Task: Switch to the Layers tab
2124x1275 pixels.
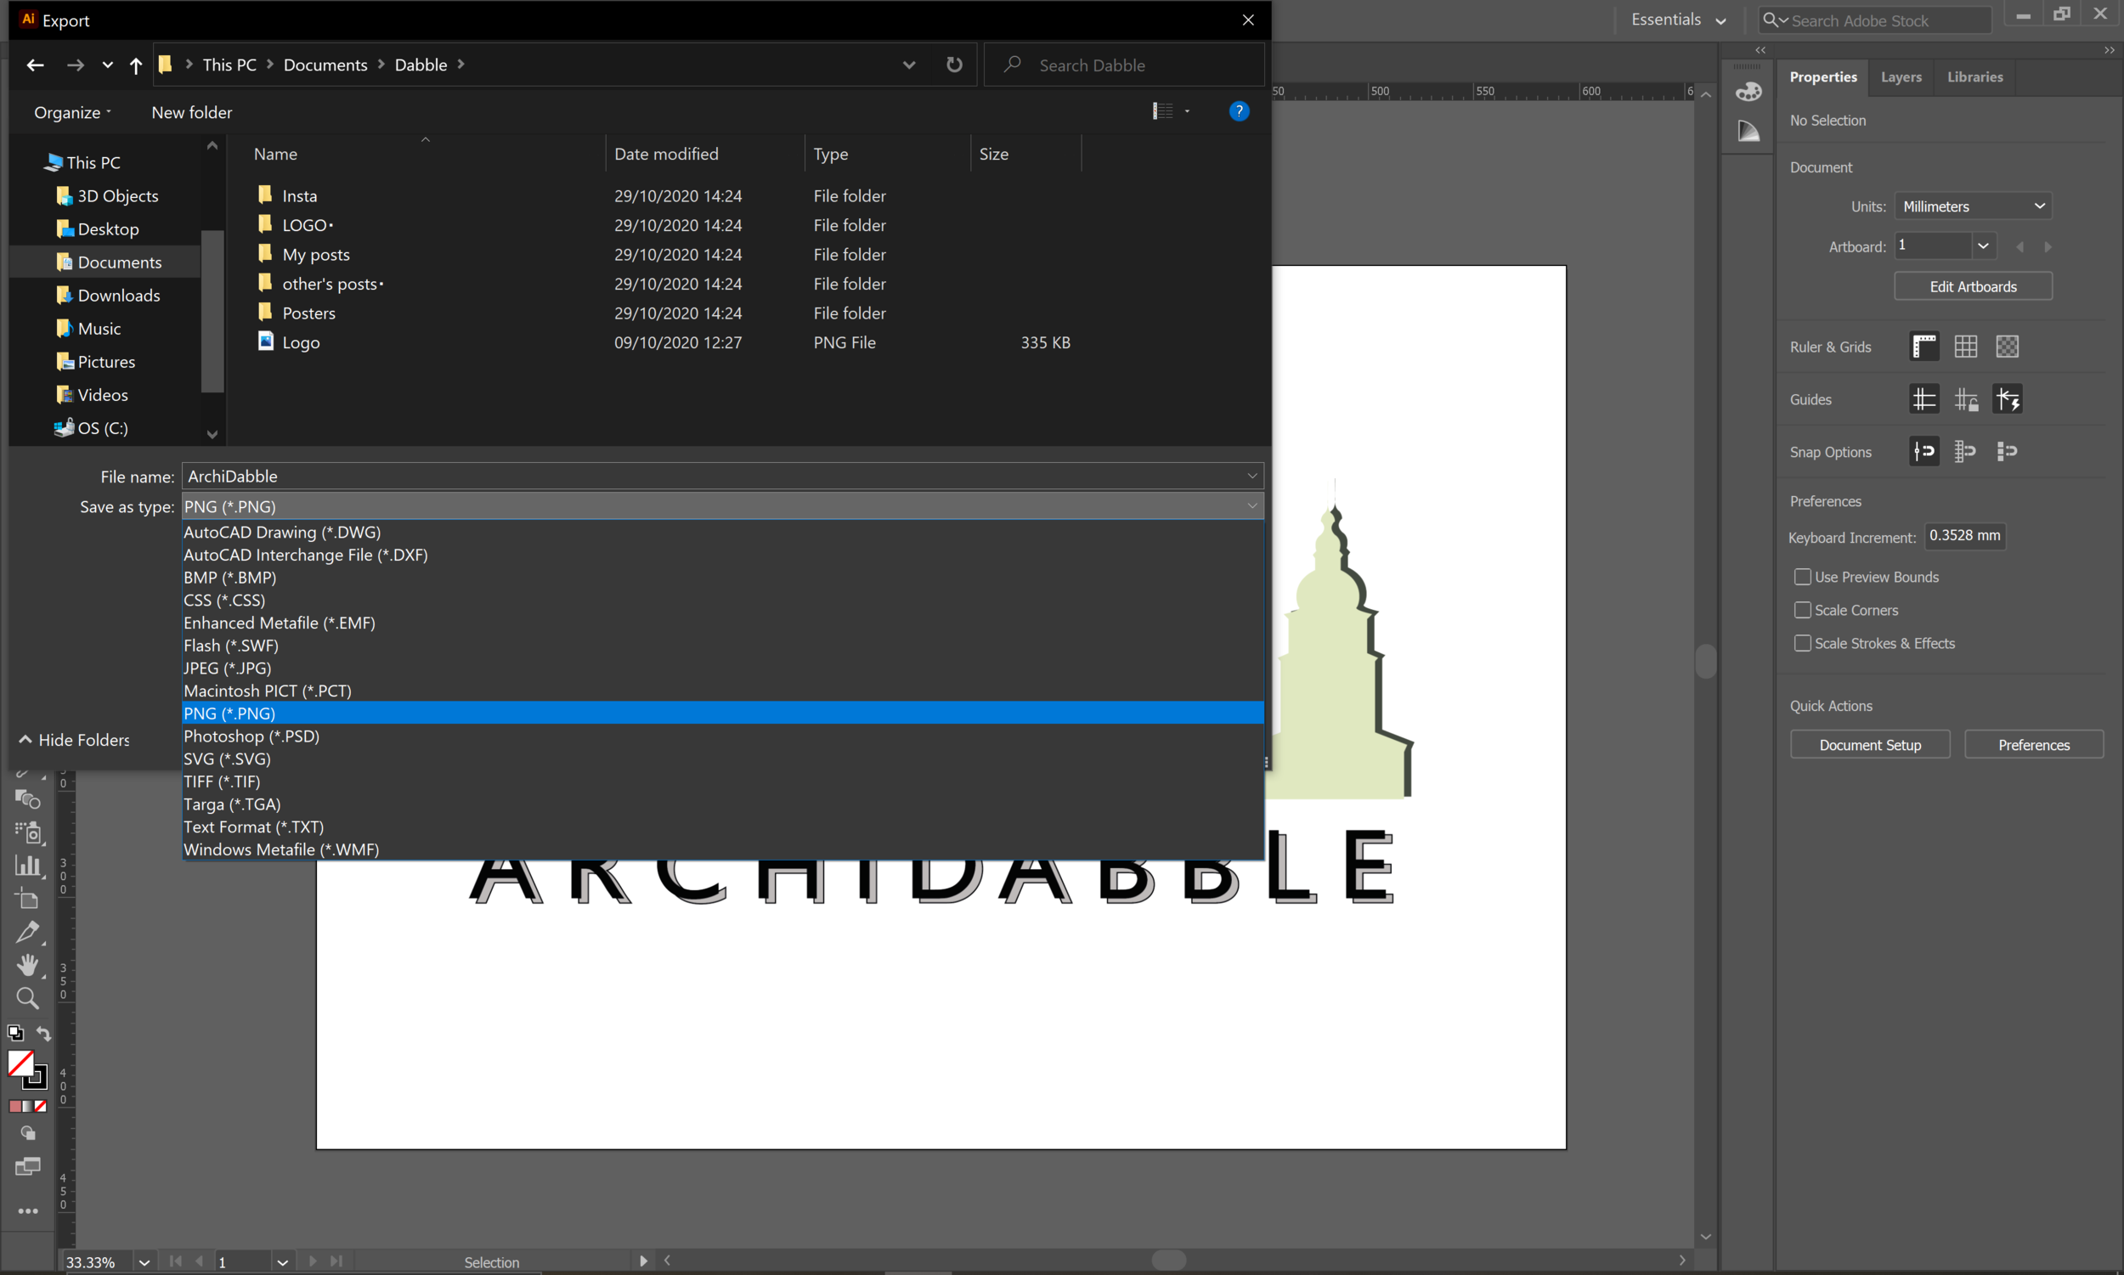Action: coord(1901,77)
